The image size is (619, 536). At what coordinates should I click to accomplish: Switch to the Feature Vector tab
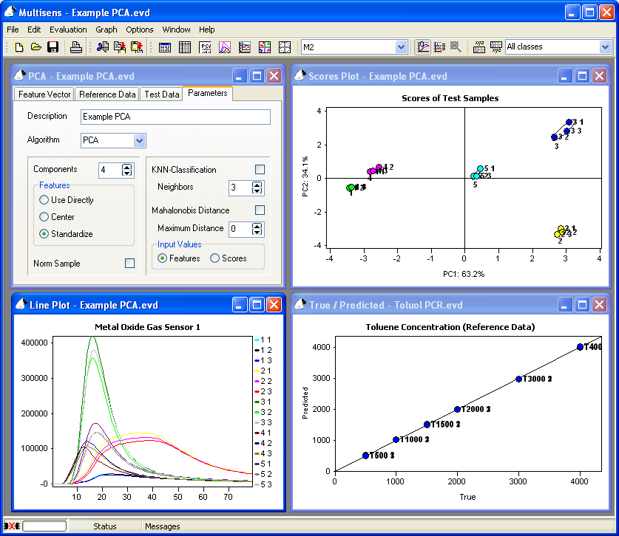[44, 95]
